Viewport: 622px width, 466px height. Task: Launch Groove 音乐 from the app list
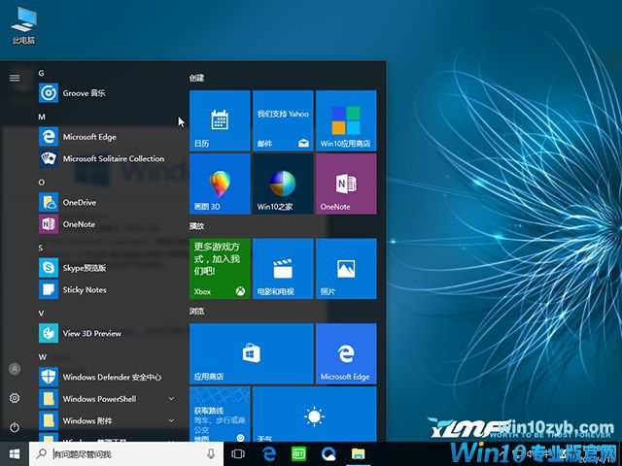coord(85,93)
